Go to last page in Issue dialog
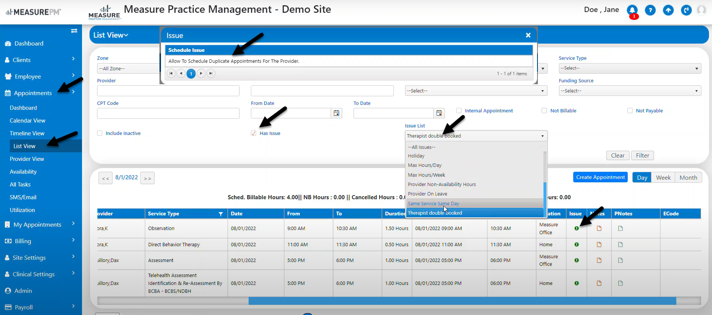712x315 pixels. click(x=211, y=73)
